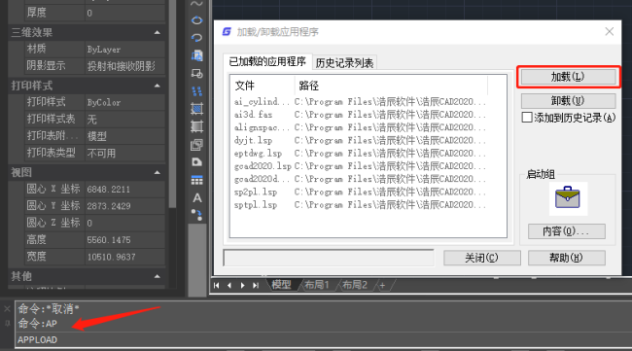This screenshot has height=351, width=632.
Task: Switch to the 模型 tab
Action: point(281,285)
